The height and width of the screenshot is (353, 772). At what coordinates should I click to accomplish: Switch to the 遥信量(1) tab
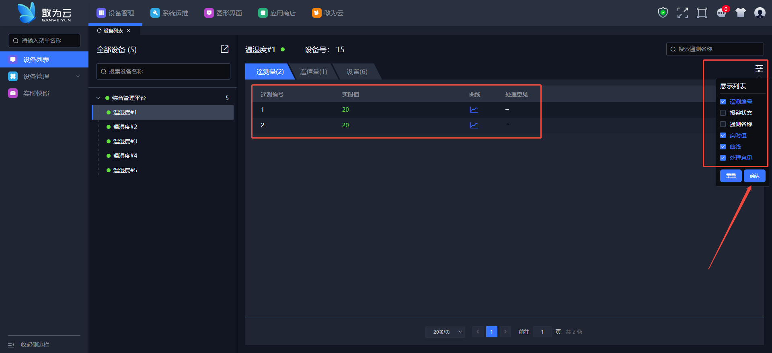pos(314,71)
